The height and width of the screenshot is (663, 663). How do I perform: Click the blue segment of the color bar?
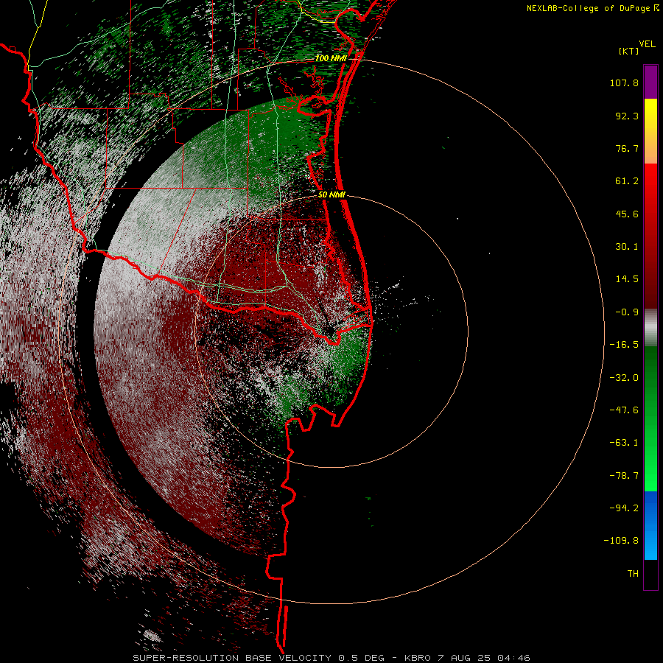click(x=650, y=525)
